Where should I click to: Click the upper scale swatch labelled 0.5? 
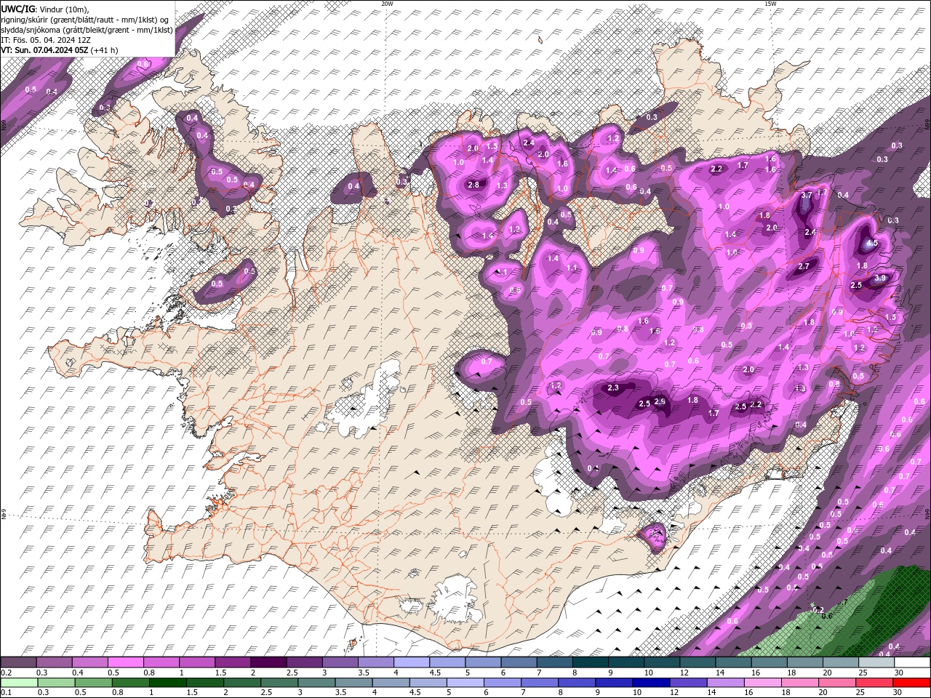click(x=125, y=662)
